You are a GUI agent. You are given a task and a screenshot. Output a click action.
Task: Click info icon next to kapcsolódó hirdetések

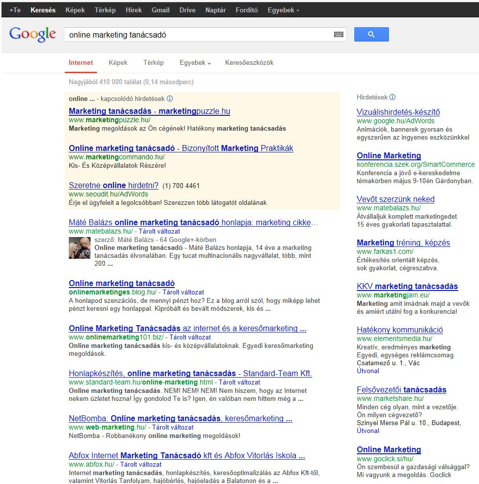tap(170, 99)
